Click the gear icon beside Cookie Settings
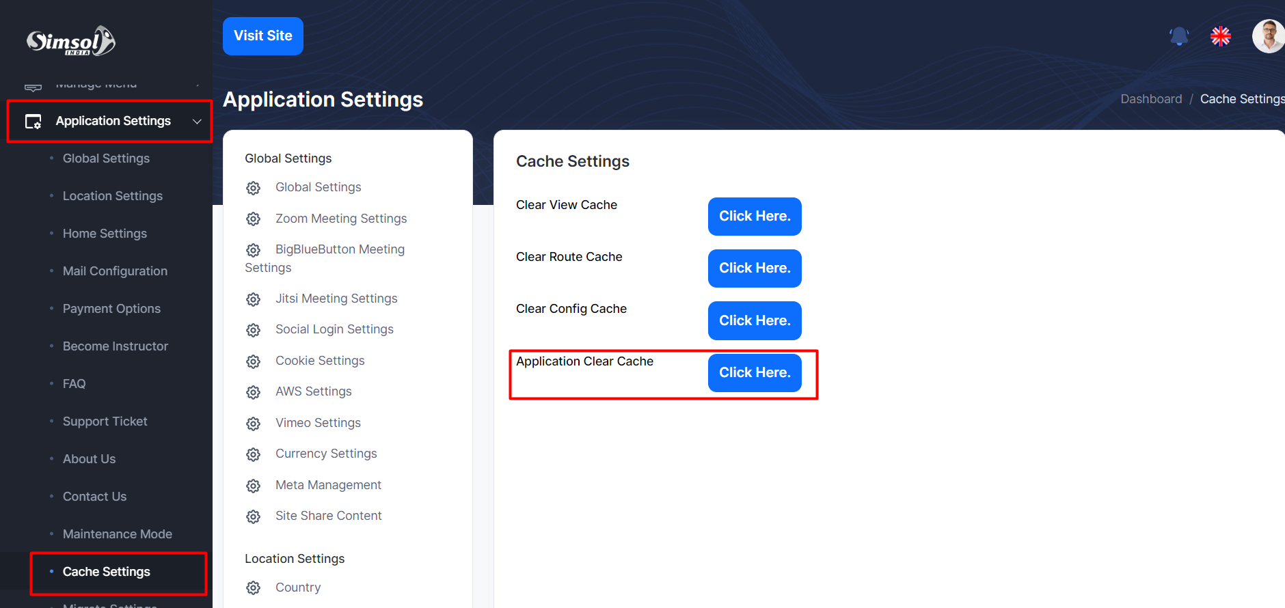The height and width of the screenshot is (608, 1285). coord(254,361)
